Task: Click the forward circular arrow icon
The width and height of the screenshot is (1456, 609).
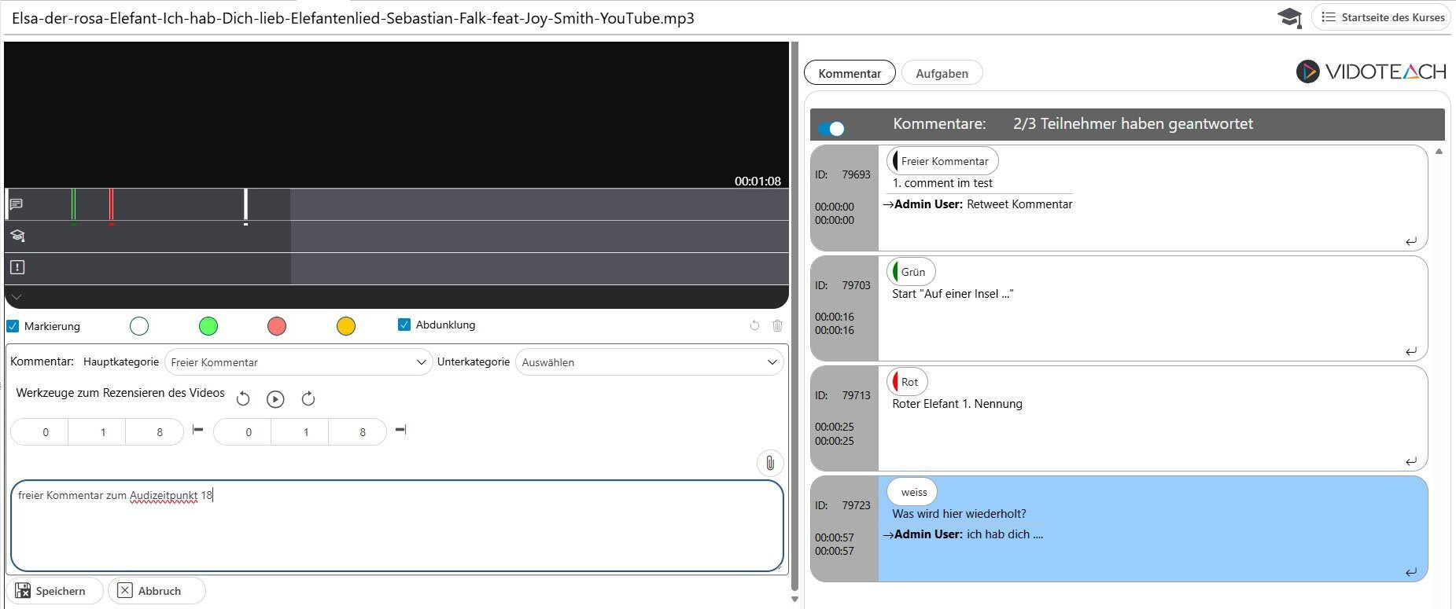Action: 308,399
